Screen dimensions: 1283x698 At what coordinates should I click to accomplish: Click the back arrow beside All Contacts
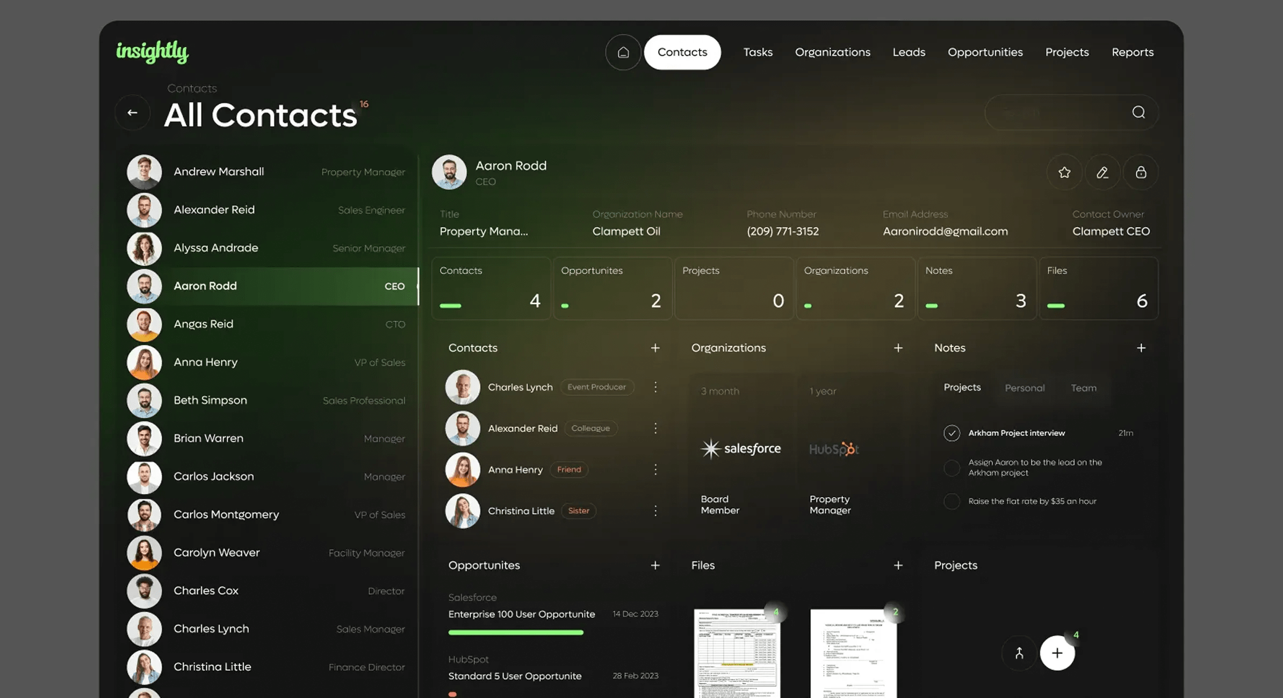click(x=132, y=112)
